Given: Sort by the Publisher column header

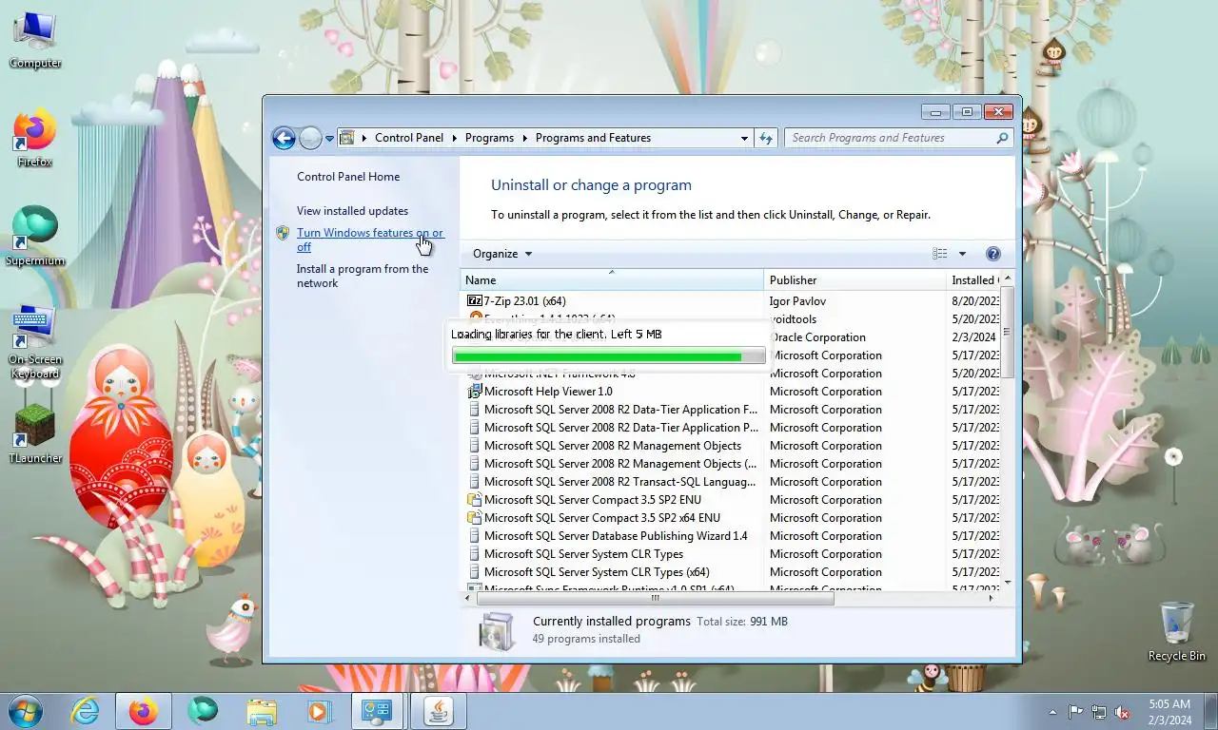Looking at the screenshot, I should tap(855, 279).
